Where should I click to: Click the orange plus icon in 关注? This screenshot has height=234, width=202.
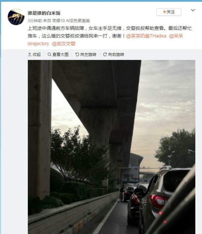pos(165,12)
